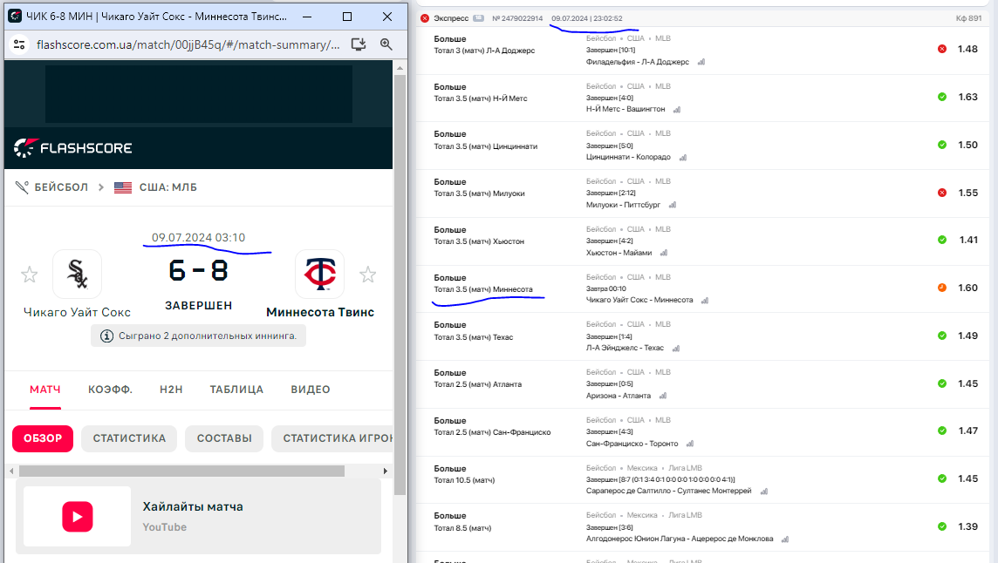Image resolution: width=998 pixels, height=563 pixels.
Task: Click the Flashscore logo
Action: [x=73, y=148]
